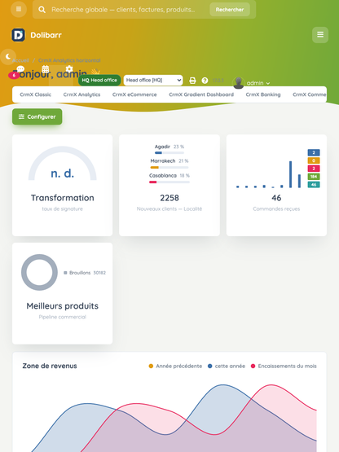Toggle dark mode moon icon

[x=8, y=56]
